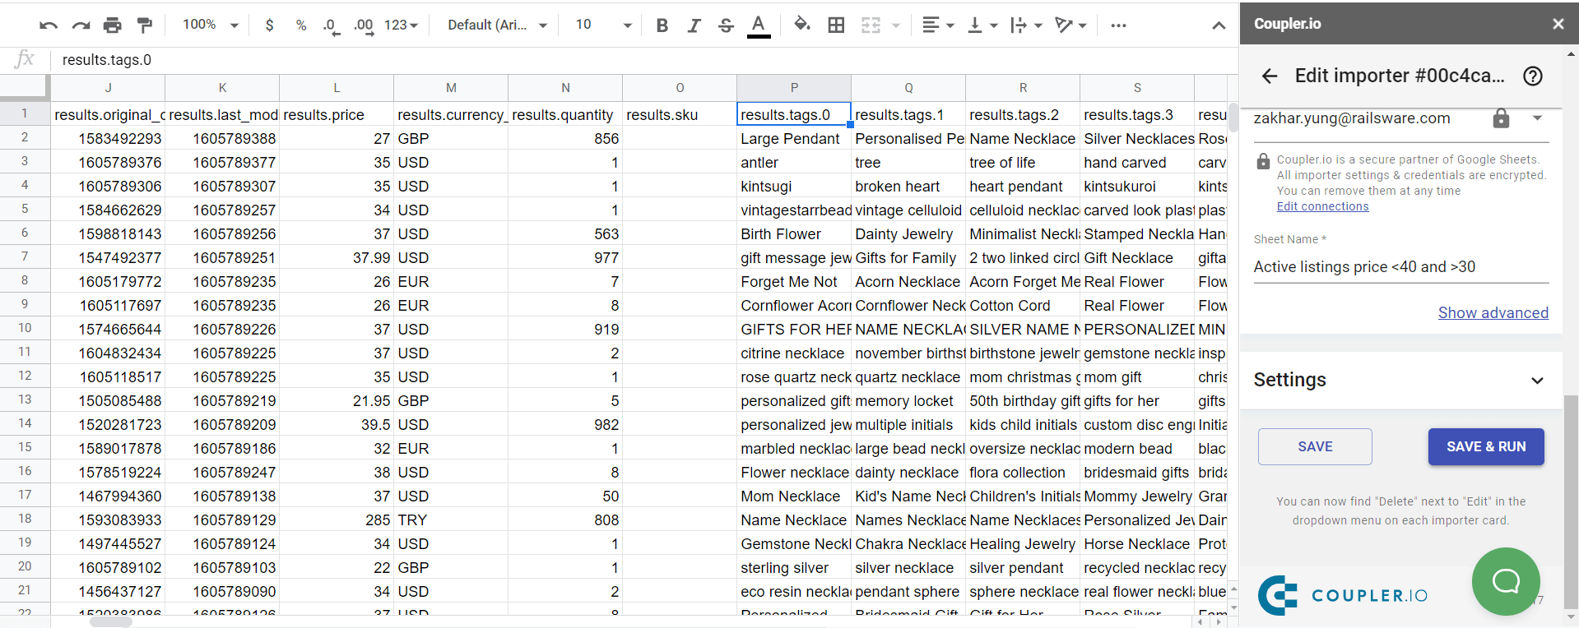
Task: Increase decimal places
Action: [363, 25]
